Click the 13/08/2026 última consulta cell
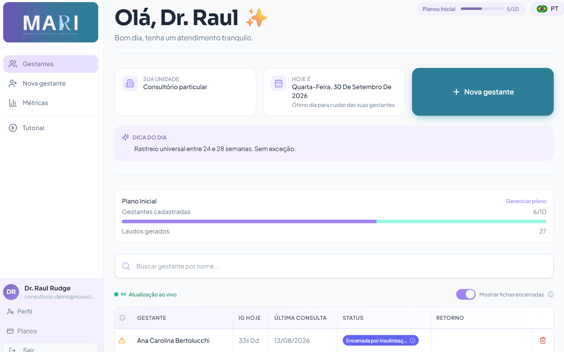Screen dimensions: 564x352 tap(292, 341)
